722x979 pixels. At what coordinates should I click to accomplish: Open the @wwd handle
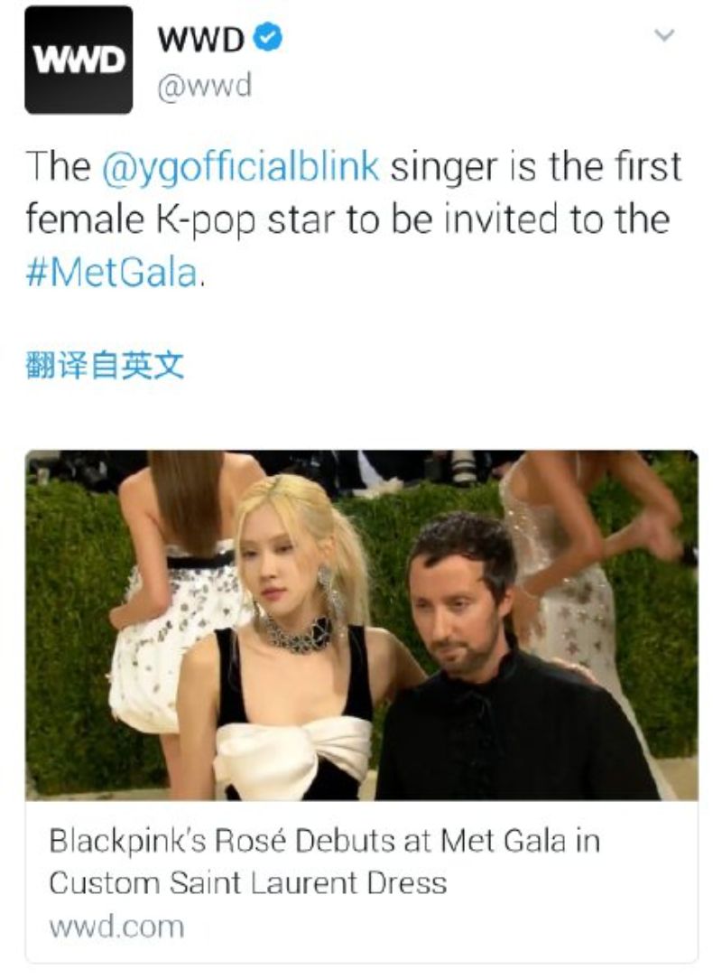[x=204, y=85]
